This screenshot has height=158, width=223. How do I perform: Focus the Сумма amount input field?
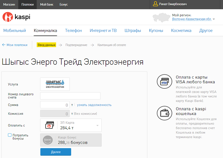click(55, 105)
